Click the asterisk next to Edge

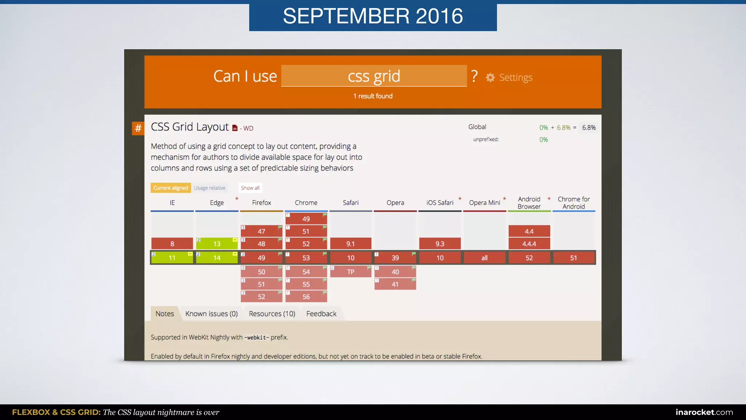coord(237,199)
